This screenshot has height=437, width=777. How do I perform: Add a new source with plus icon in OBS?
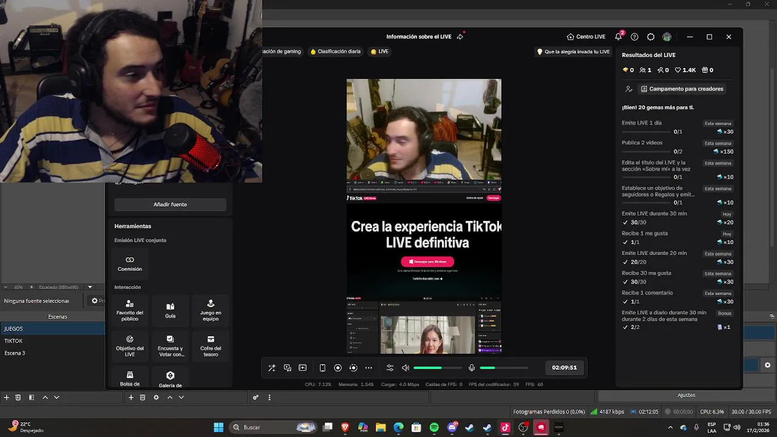tap(131, 398)
